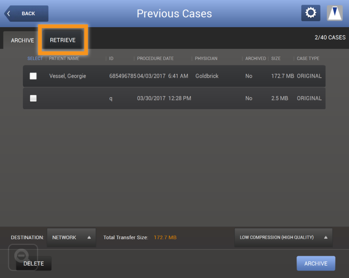Click the 2/40 CASES counter
Viewport: 349px width, 278px height.
tap(330, 37)
